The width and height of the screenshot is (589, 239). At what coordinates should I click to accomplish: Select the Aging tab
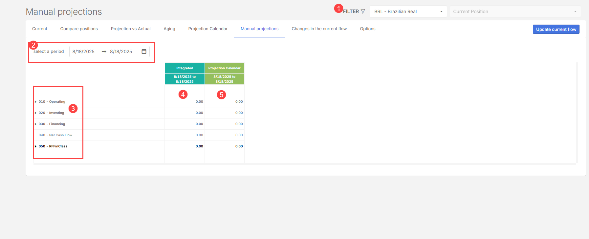(169, 29)
